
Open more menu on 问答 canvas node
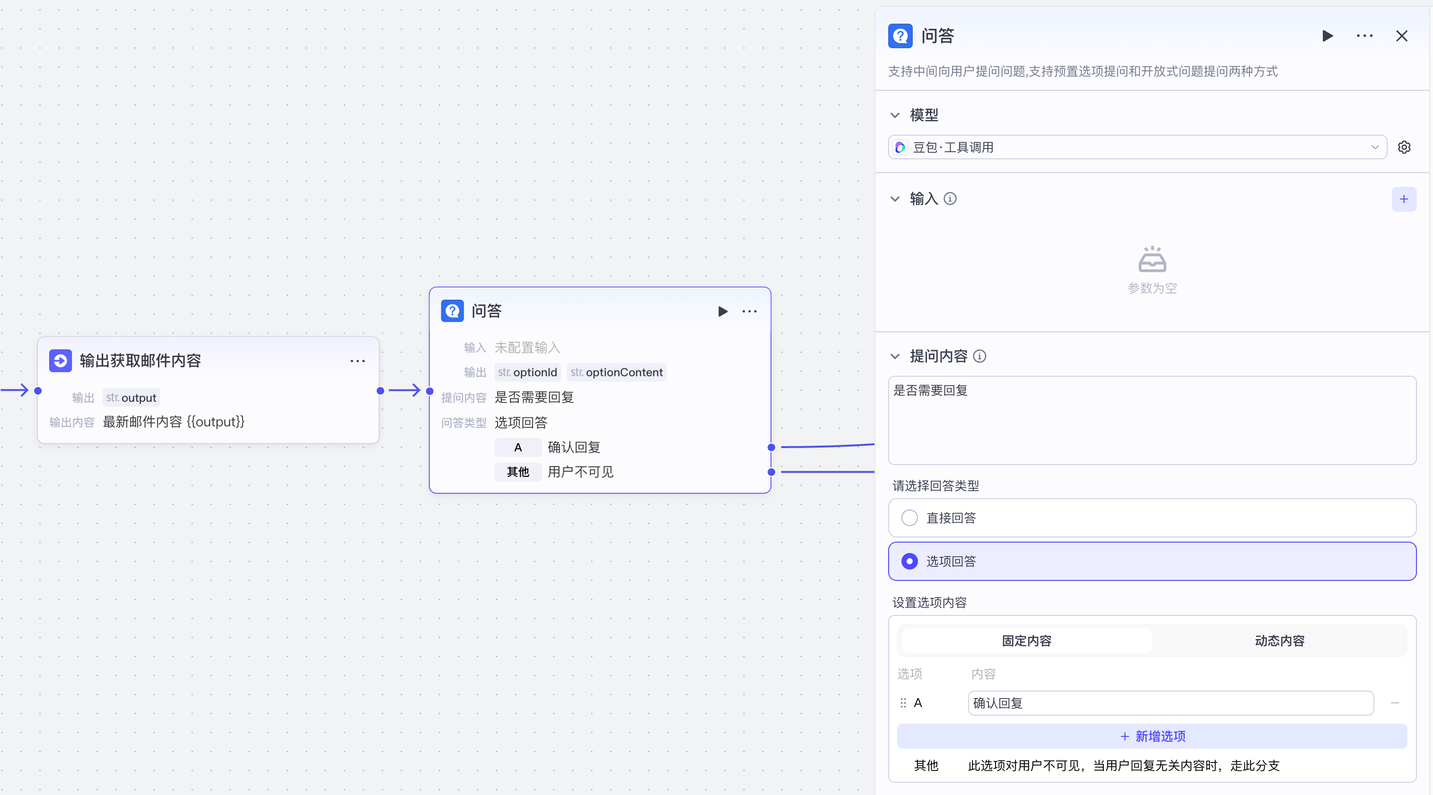pyautogui.click(x=749, y=311)
